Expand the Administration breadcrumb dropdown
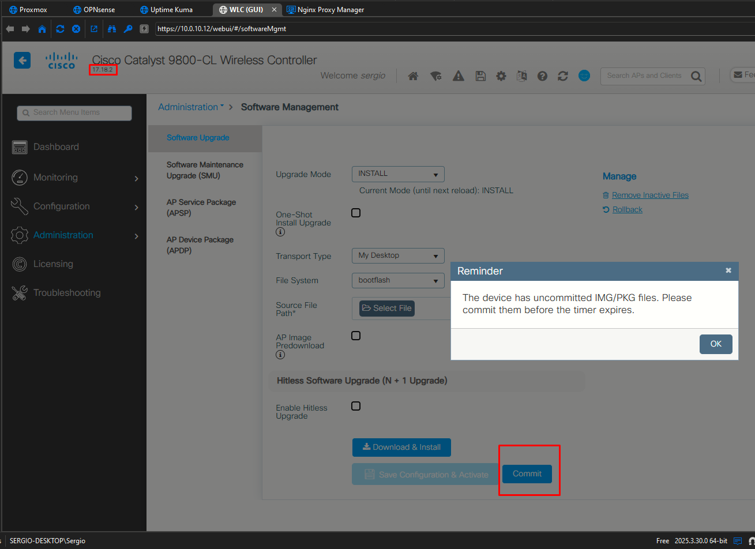 (x=191, y=107)
